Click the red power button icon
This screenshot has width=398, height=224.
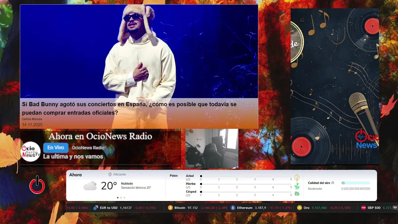pyautogui.click(x=37, y=185)
